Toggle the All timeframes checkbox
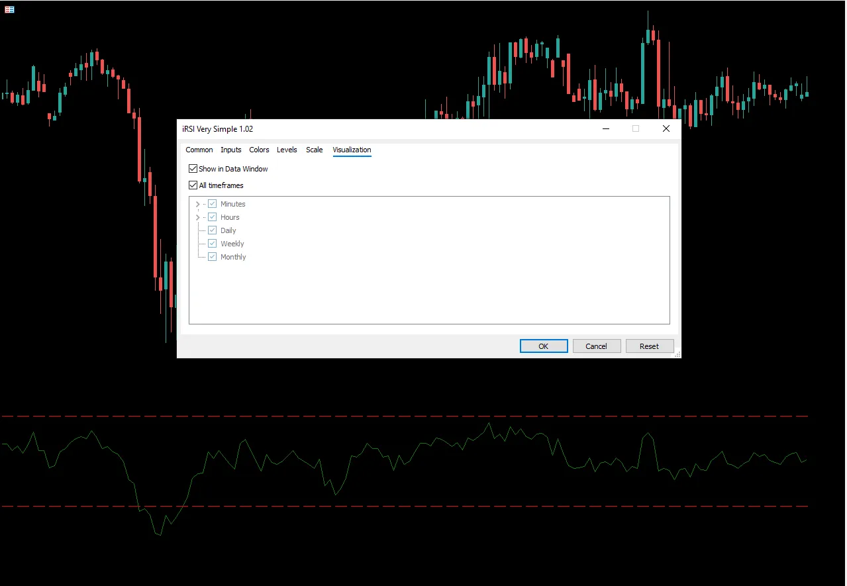 tap(193, 185)
